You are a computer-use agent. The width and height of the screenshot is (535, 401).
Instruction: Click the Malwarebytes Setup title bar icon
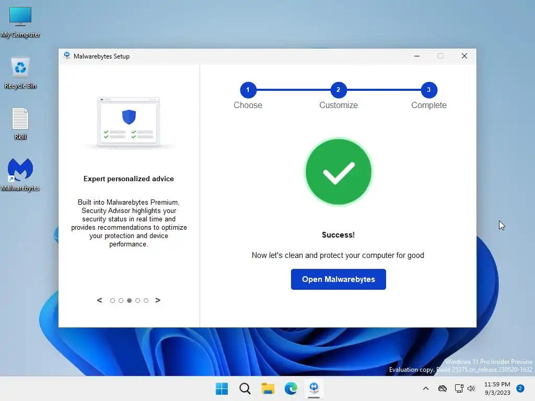[67, 55]
